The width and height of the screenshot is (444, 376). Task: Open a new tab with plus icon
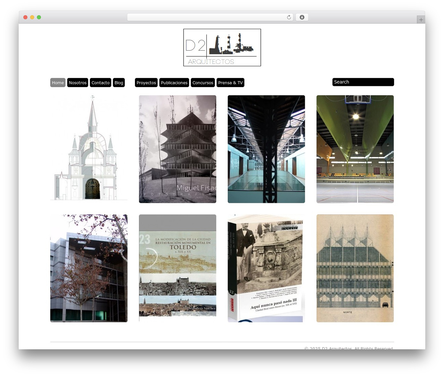click(421, 20)
